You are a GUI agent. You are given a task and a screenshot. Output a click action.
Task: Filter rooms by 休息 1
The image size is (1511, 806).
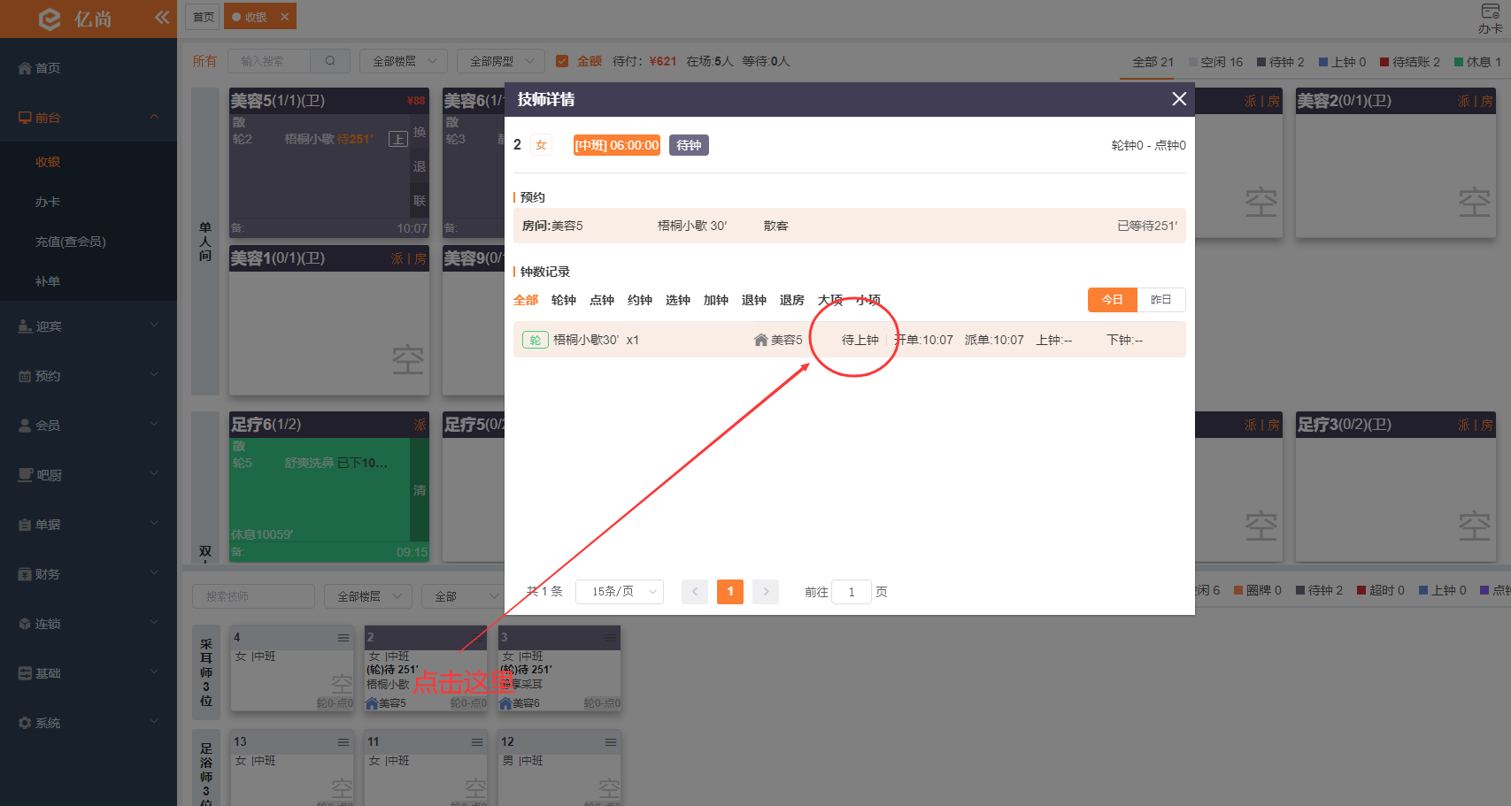[x=1477, y=62]
